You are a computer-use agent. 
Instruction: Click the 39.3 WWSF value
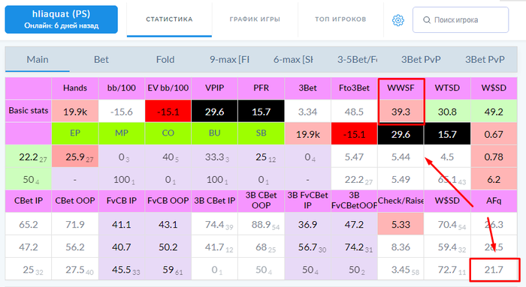click(401, 112)
